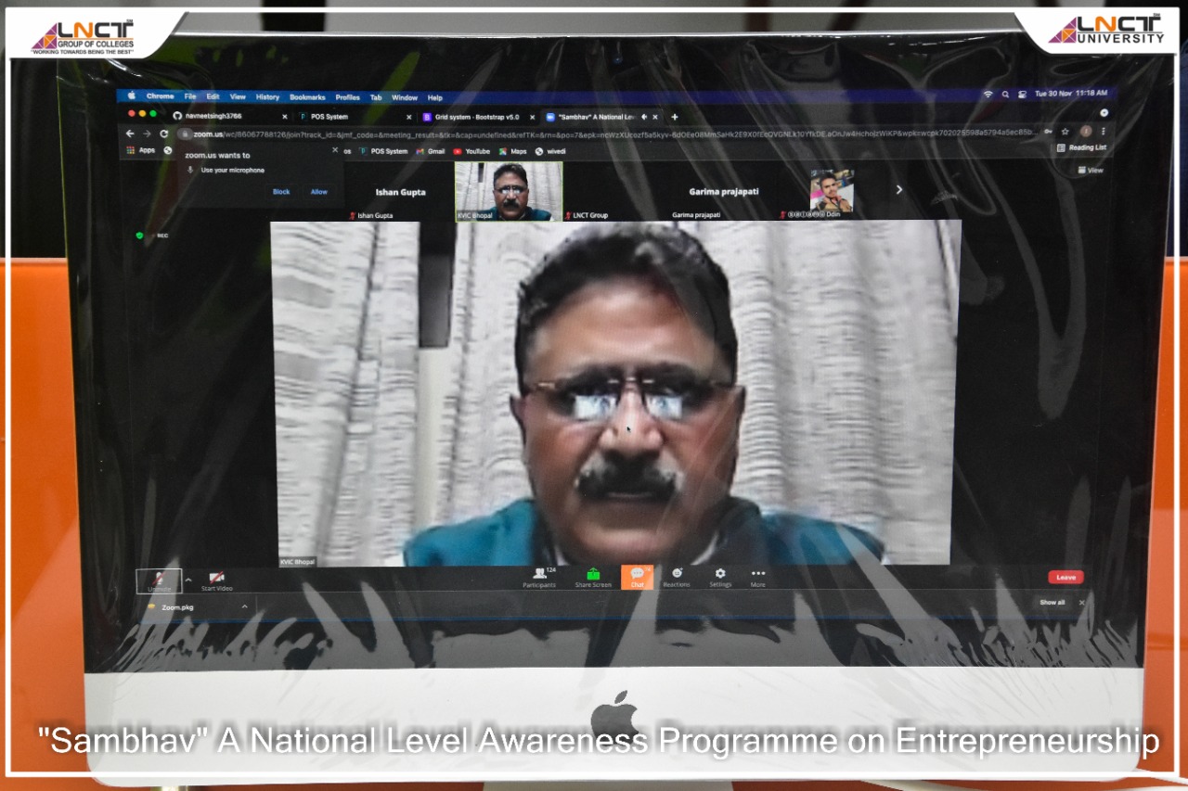The width and height of the screenshot is (1188, 791).
Task: Block microphone access for zoom.us
Action: point(281,192)
